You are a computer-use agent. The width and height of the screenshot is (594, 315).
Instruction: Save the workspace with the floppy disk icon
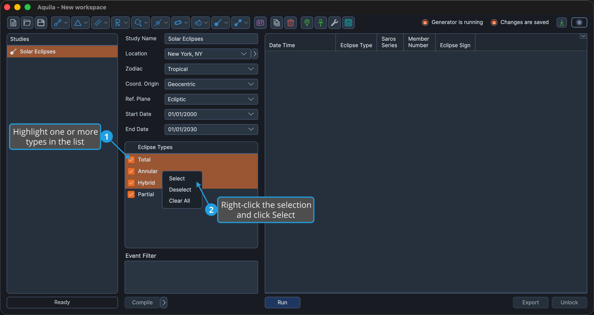(41, 23)
